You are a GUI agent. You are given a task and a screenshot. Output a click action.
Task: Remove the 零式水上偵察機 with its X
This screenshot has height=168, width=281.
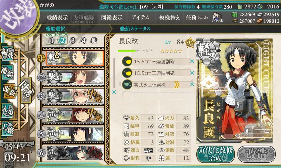192,84
